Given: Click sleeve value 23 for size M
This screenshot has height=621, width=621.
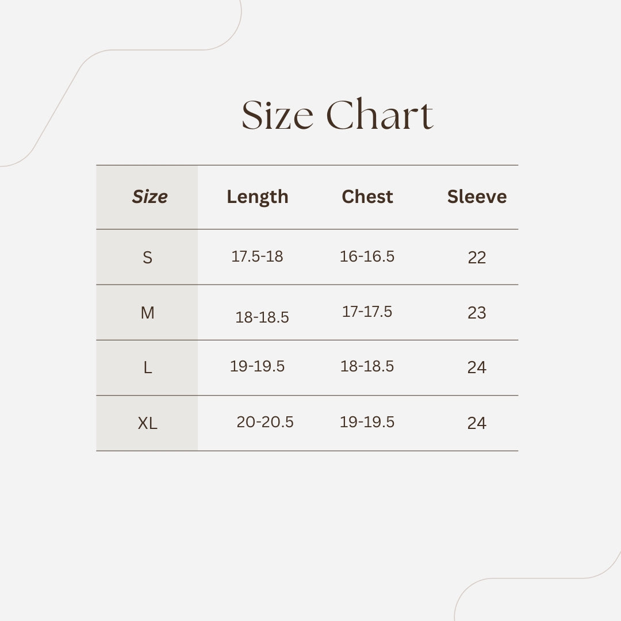Looking at the screenshot, I should tap(477, 313).
